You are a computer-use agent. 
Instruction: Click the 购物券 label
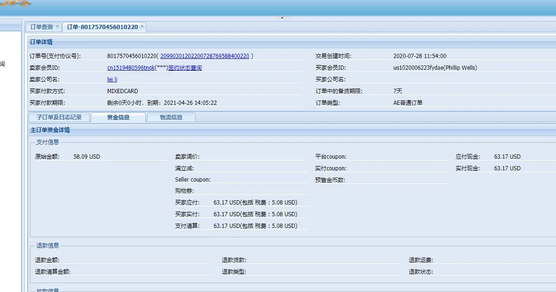[185, 190]
